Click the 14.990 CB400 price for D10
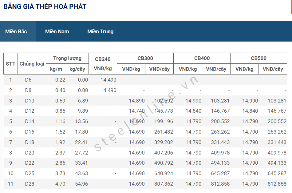 193,101
